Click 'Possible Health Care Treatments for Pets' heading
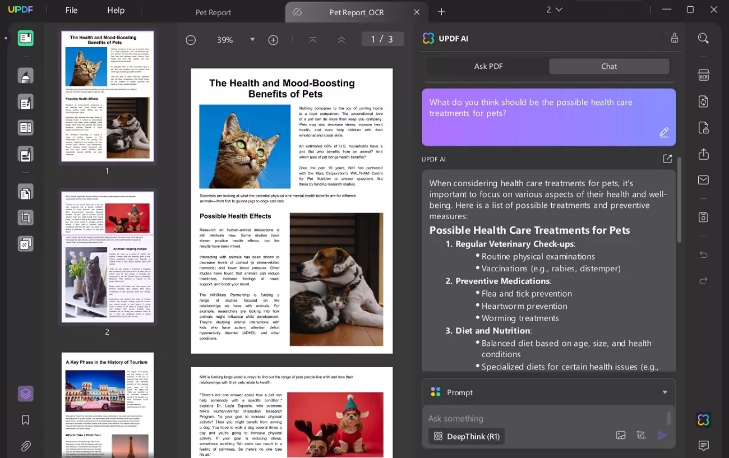Image resolution: width=729 pixels, height=458 pixels. (x=529, y=230)
